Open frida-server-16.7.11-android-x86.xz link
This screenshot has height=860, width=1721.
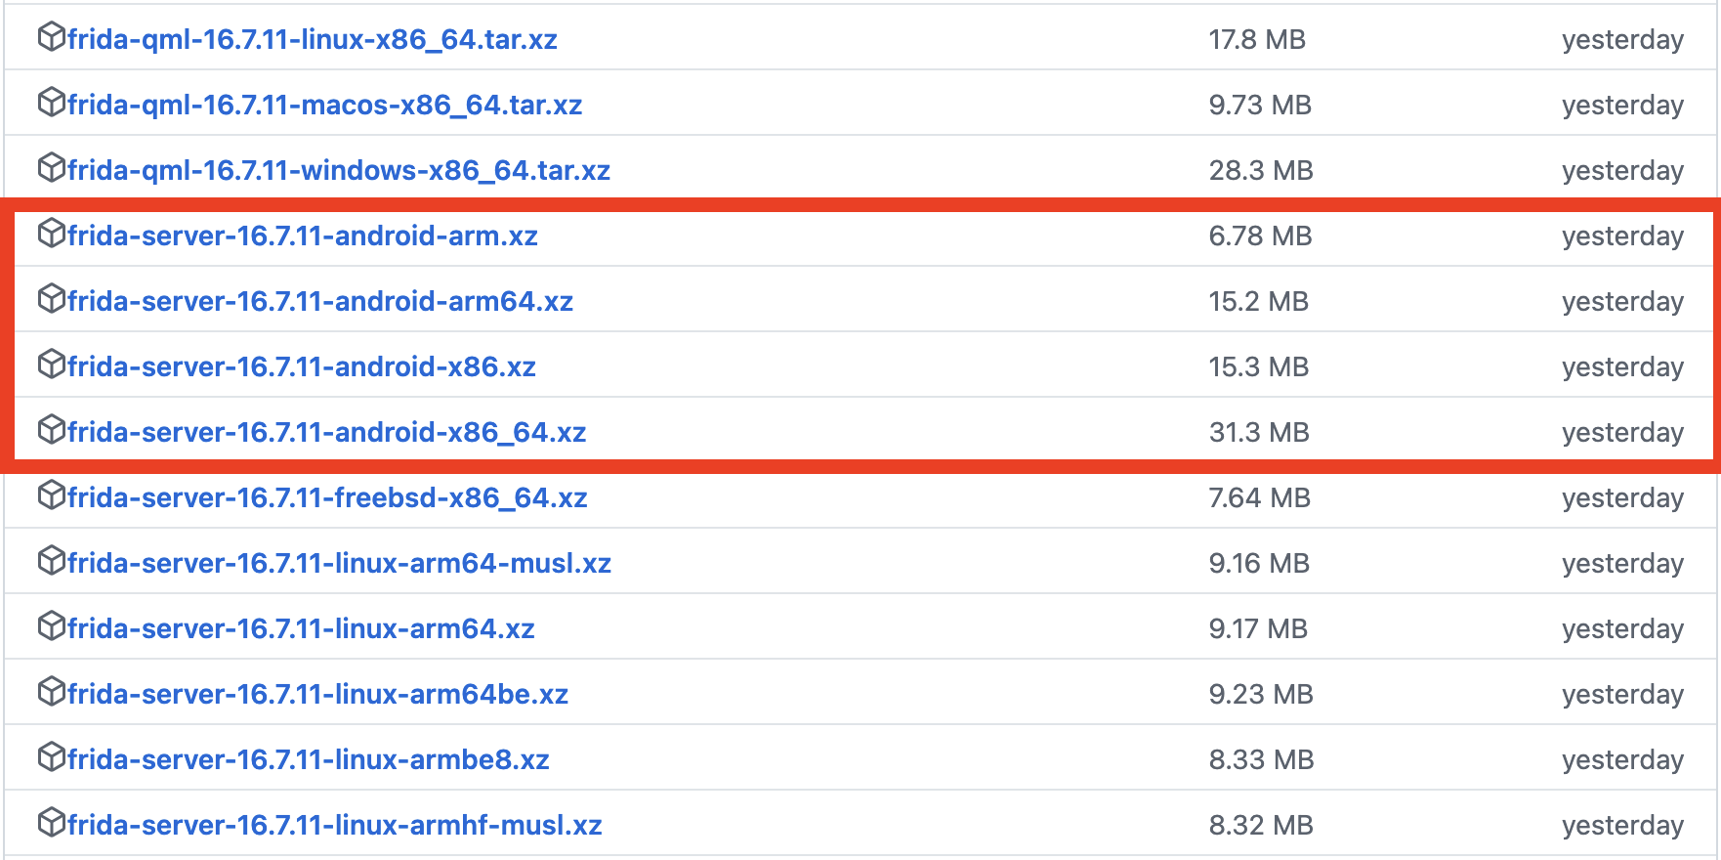[302, 366]
